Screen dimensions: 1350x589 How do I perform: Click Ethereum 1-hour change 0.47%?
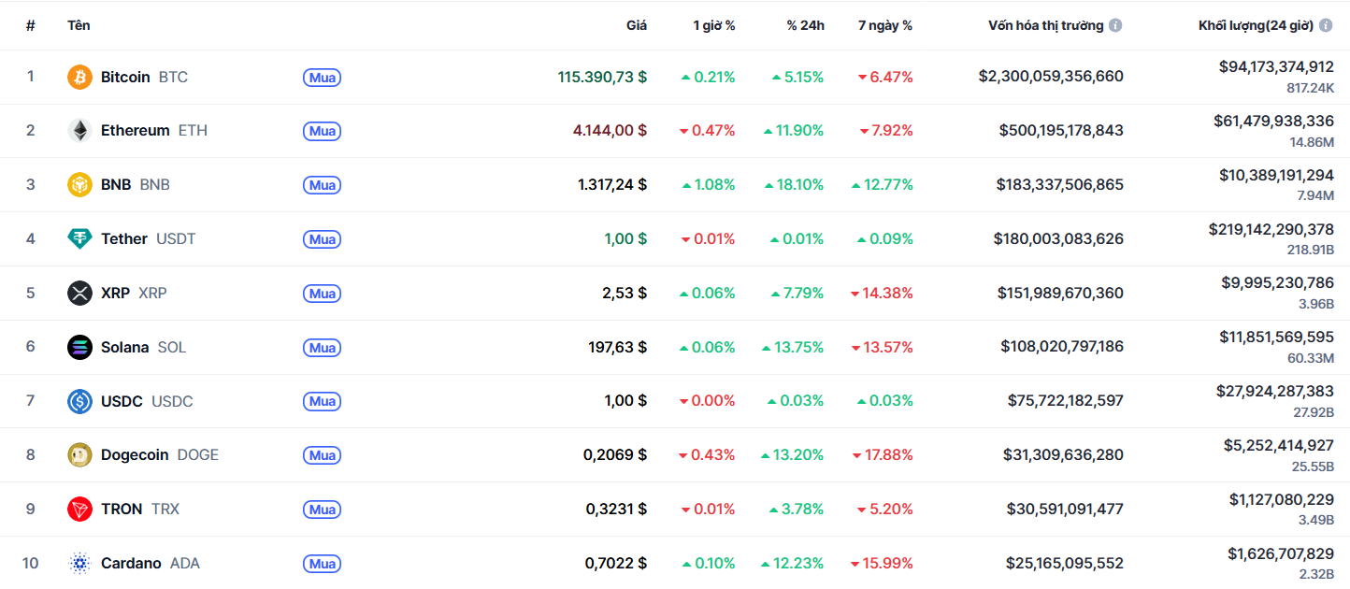(x=708, y=131)
